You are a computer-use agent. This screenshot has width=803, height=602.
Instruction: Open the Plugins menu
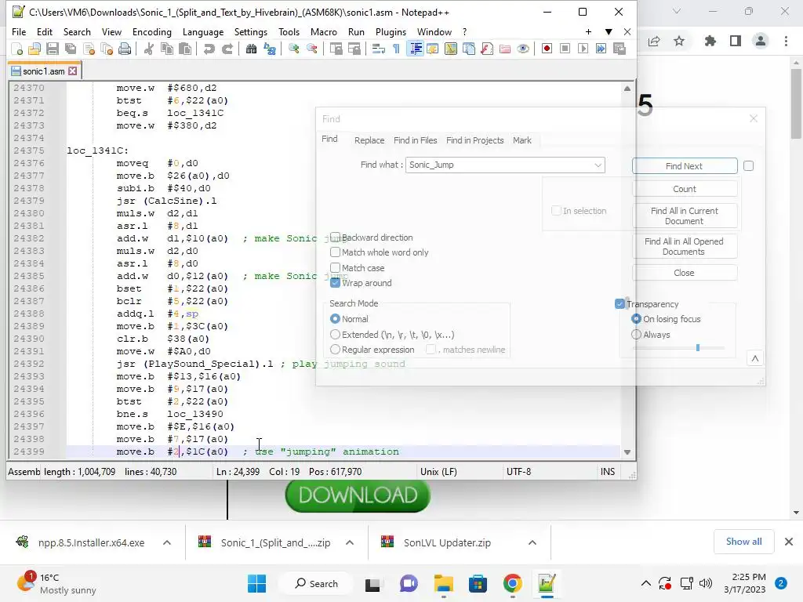(x=391, y=31)
